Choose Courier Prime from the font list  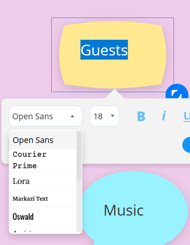43,160
